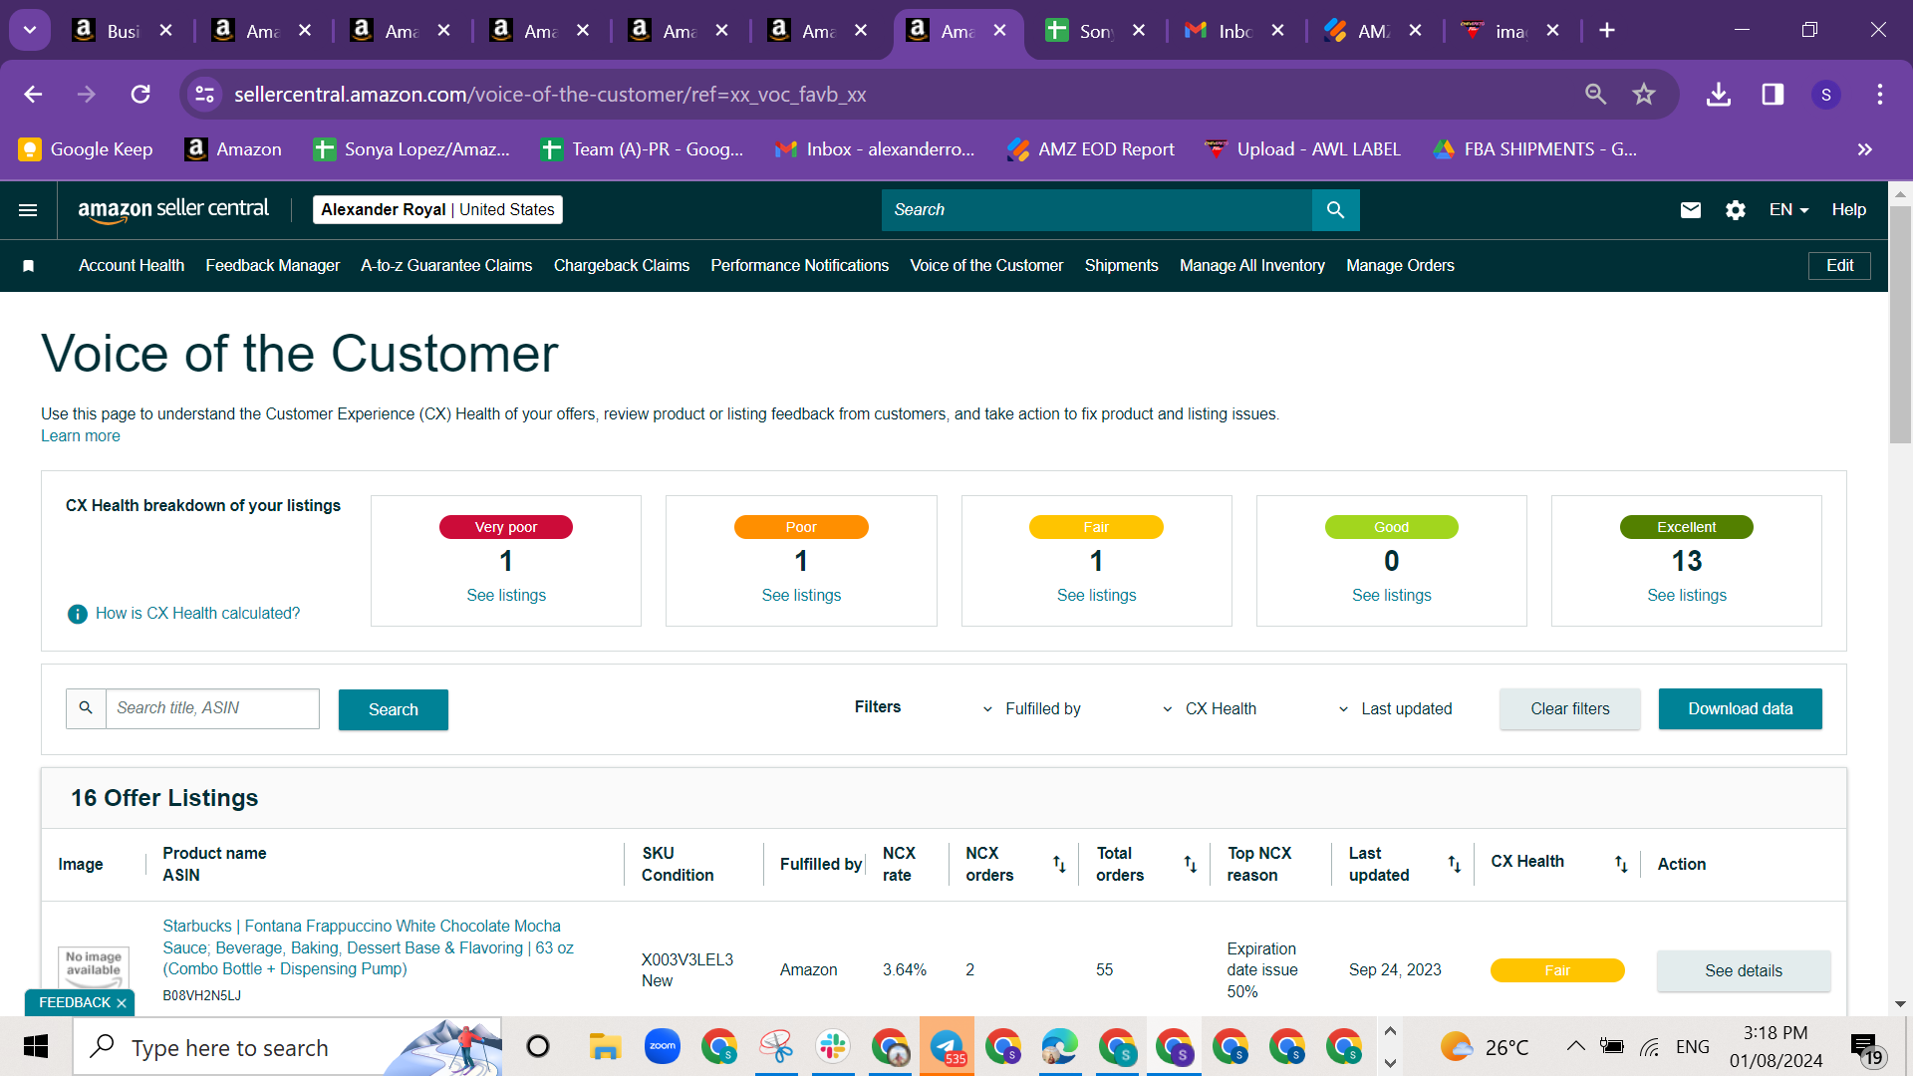Open the mail messages icon
This screenshot has height=1076, width=1913.
point(1691,210)
